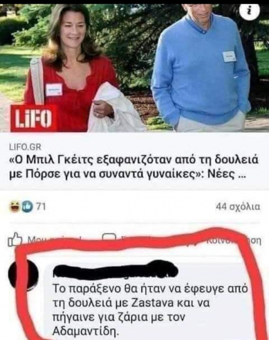Image resolution: width=269 pixels, height=340 pixels.
Task: Tap the comment speech bubble icon
Action: (109, 238)
